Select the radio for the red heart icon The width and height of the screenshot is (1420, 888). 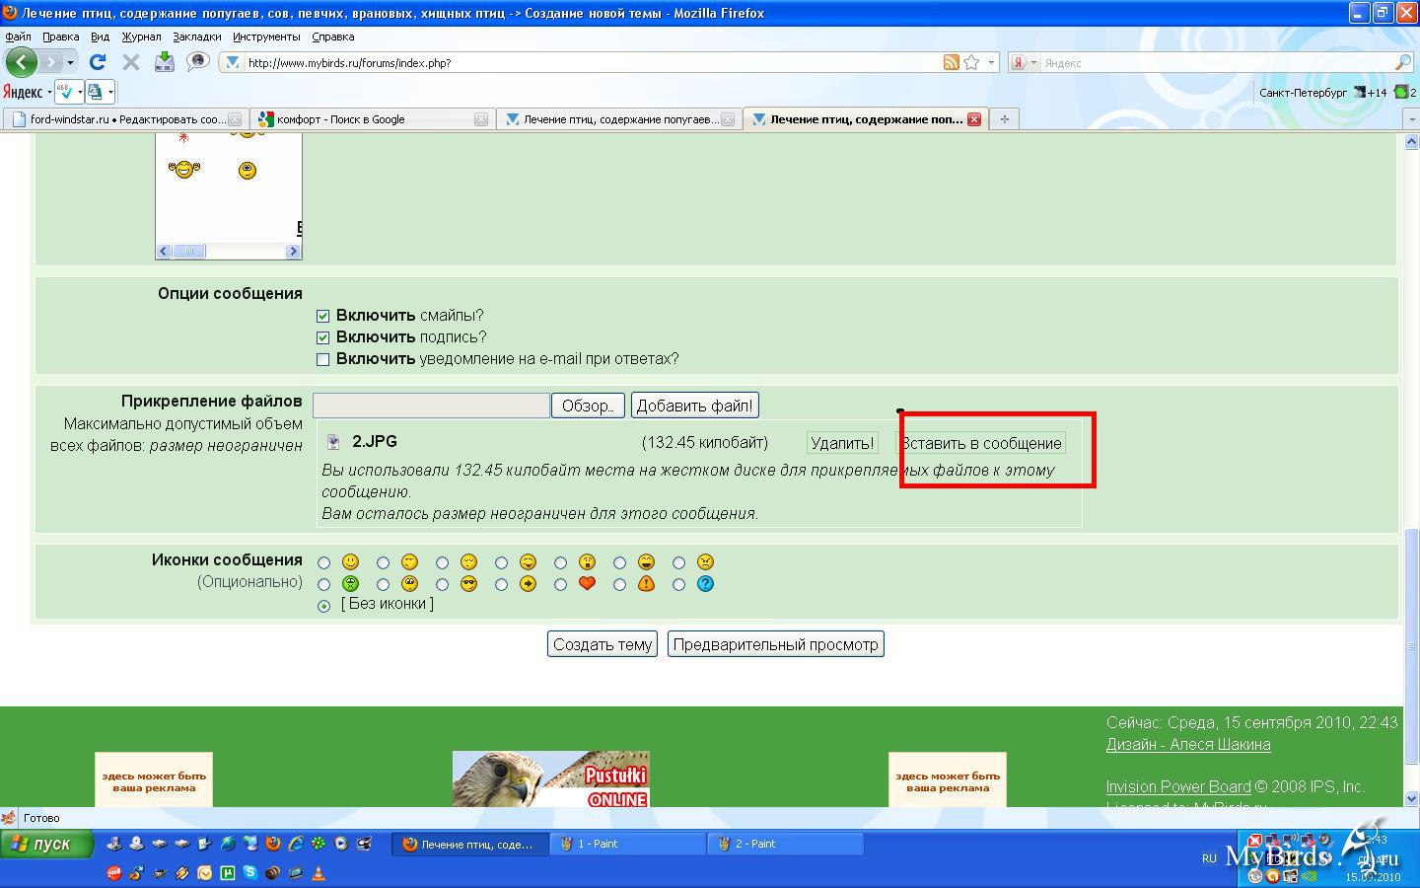(x=560, y=584)
